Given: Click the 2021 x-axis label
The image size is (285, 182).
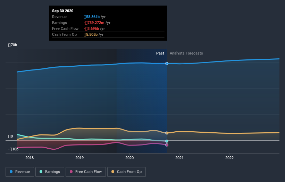Looking at the screenshot, I should pyautogui.click(x=179, y=158).
